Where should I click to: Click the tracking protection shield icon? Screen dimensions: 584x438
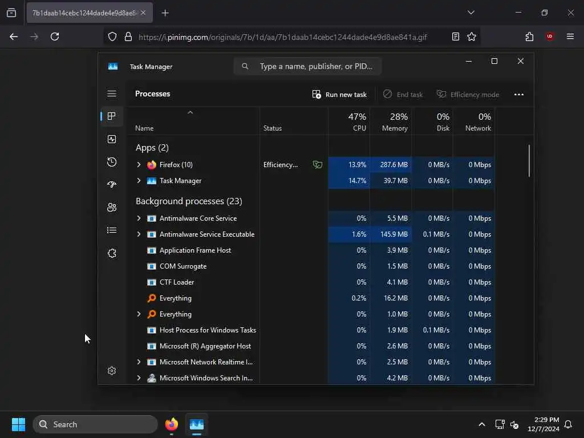click(x=112, y=36)
